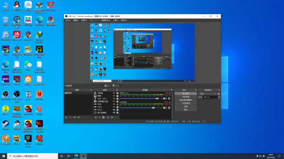284x159 pixels.
Task: Hide the 显示器捕获 source
Action: (114, 113)
